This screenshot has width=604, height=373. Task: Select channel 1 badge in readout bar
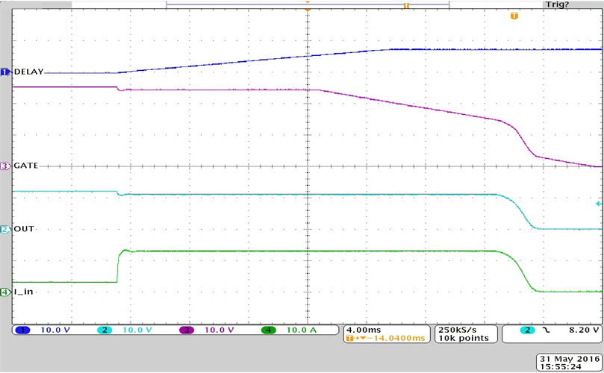(x=22, y=330)
